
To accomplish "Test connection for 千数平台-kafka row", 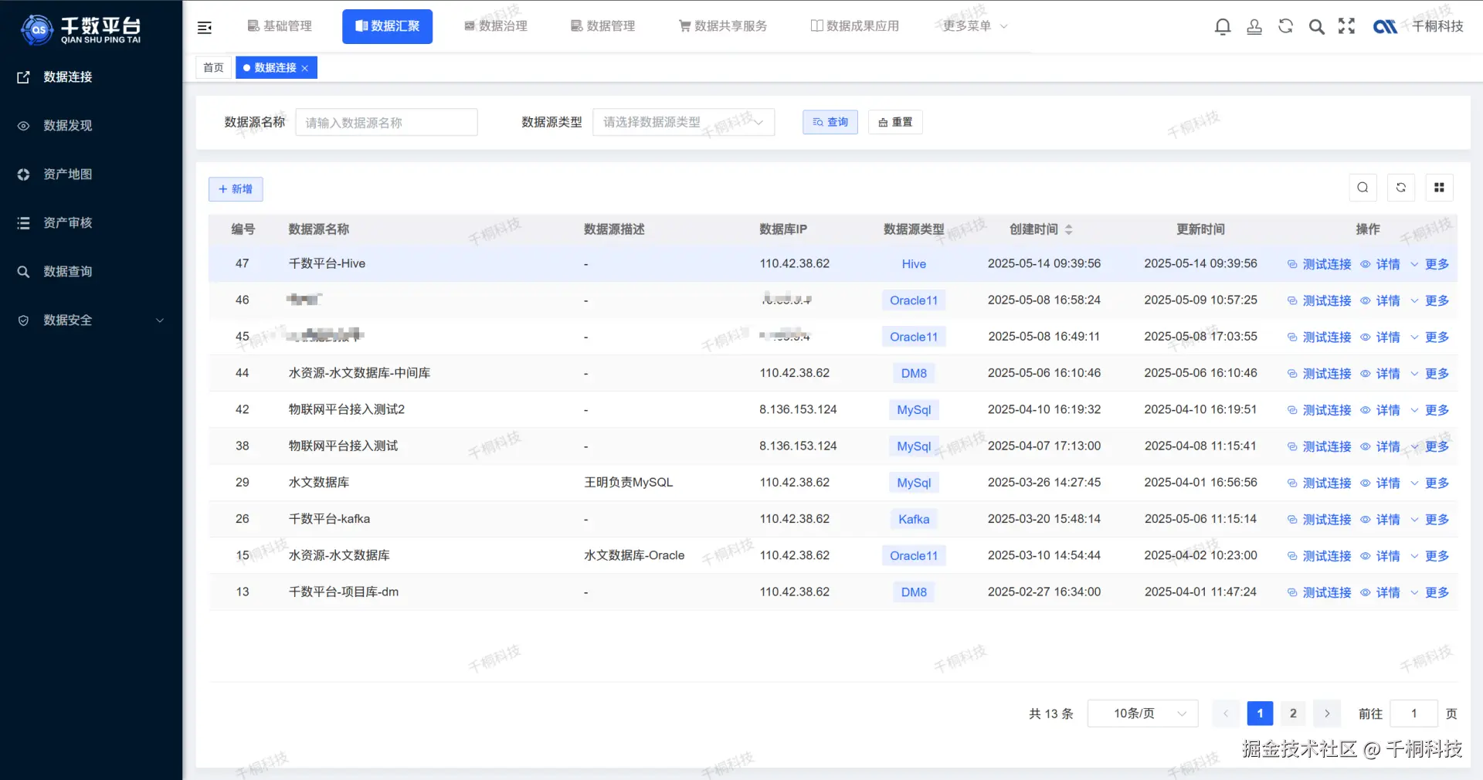I will 1319,520.
